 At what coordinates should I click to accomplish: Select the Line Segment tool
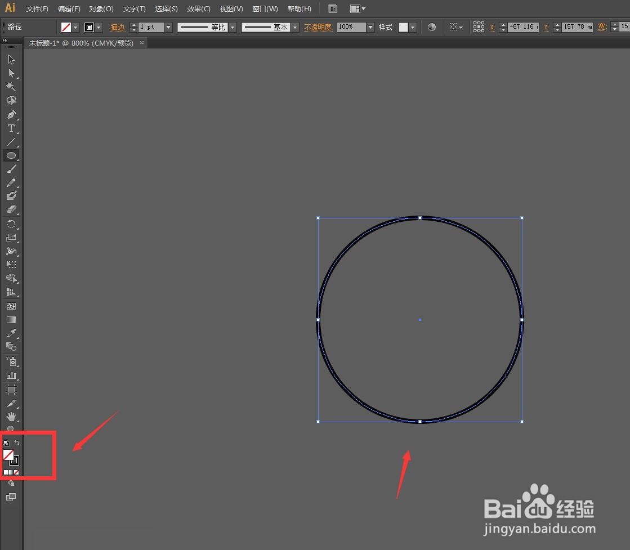[x=11, y=142]
